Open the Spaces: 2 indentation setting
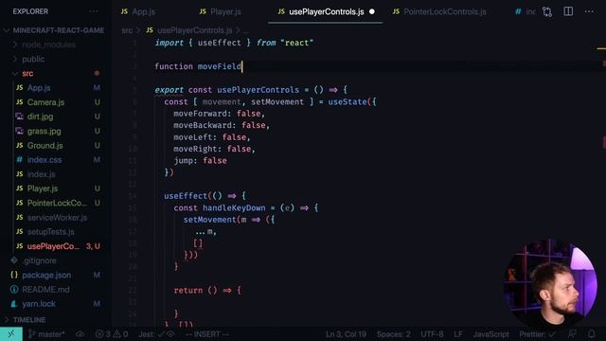Image resolution: width=606 pixels, height=341 pixels. pyautogui.click(x=393, y=334)
